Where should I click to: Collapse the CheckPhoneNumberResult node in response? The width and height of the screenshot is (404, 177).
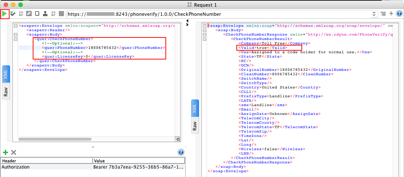click(204, 39)
